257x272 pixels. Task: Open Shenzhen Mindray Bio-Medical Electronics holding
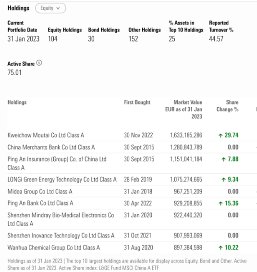(x=61, y=219)
